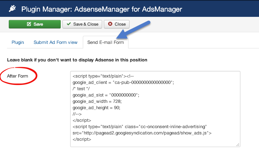Click the google_ad_client line in the textarea

pyautogui.click(x=123, y=82)
